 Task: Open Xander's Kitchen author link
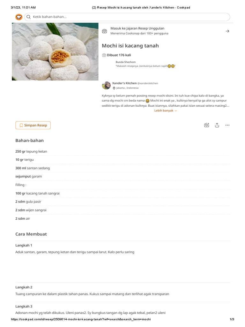[x=124, y=83]
